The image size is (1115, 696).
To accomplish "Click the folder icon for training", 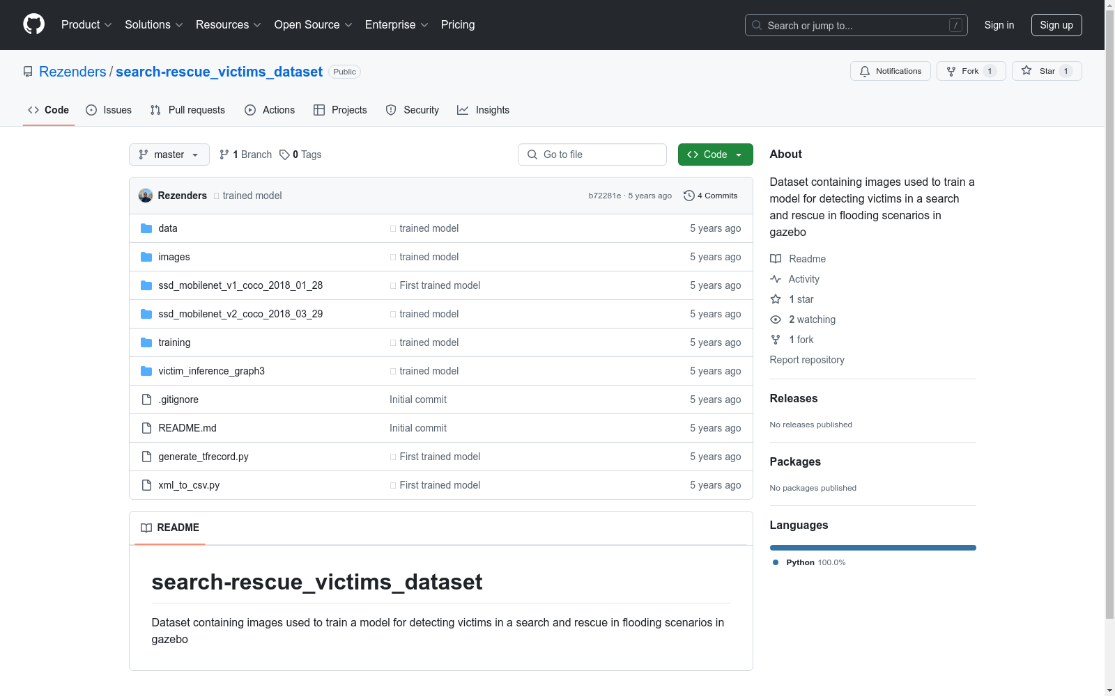I will [146, 342].
